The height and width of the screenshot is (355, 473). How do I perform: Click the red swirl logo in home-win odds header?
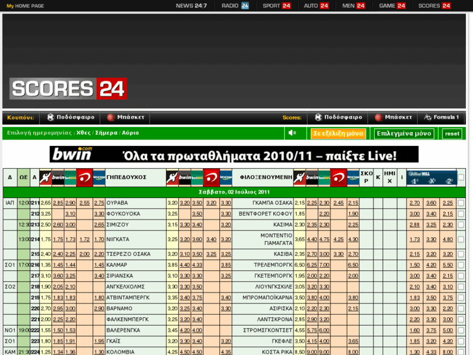85,177
